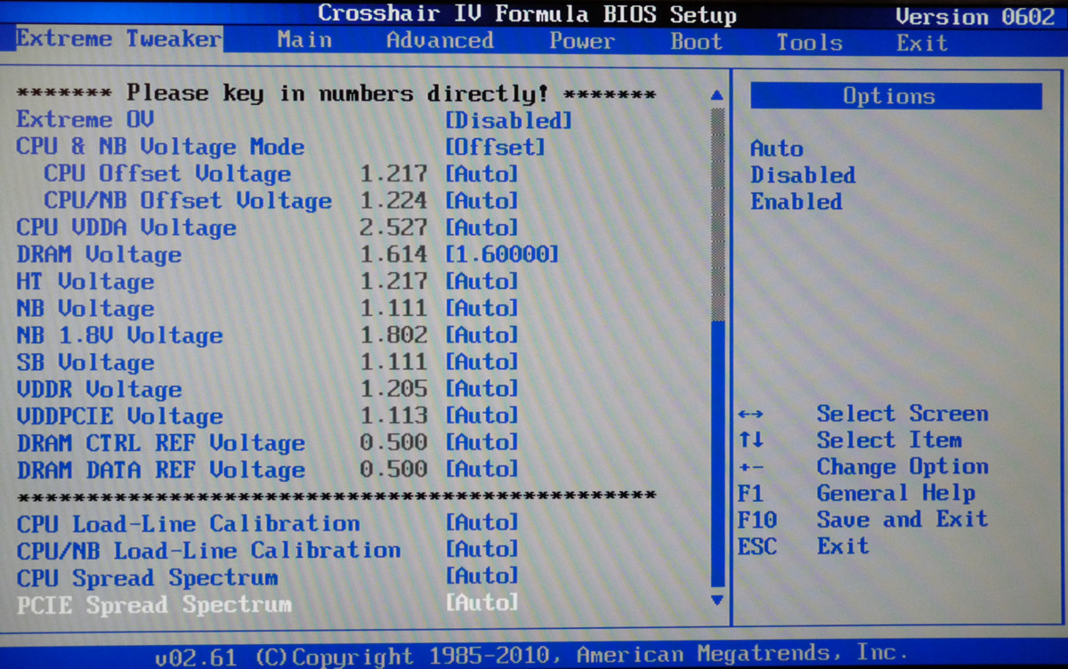Open the Power menu tab

point(582,41)
